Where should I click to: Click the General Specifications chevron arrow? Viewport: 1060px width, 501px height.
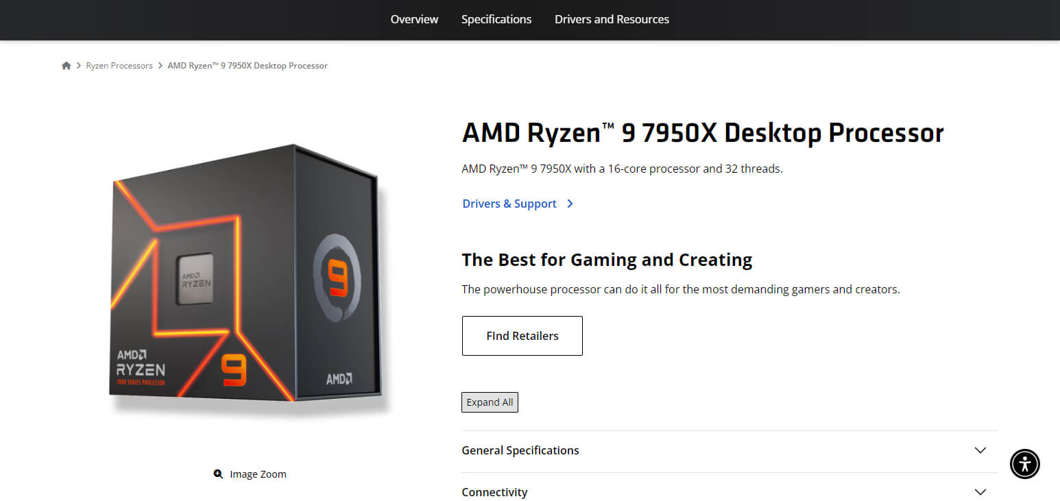980,450
